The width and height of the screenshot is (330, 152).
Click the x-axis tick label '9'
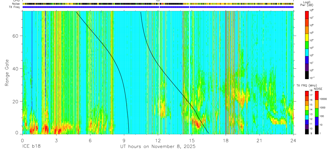tap(124, 141)
